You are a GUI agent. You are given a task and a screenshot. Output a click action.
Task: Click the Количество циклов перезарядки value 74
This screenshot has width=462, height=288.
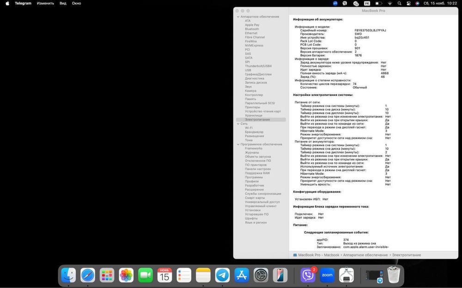pyautogui.click(x=354, y=84)
